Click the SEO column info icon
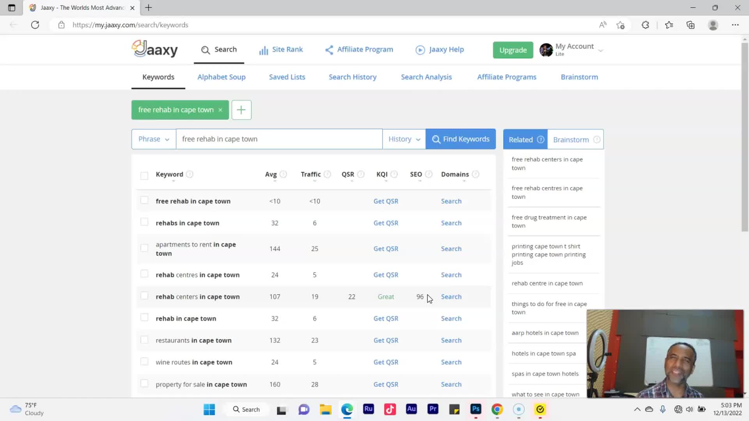This screenshot has height=421, width=749. (x=429, y=174)
